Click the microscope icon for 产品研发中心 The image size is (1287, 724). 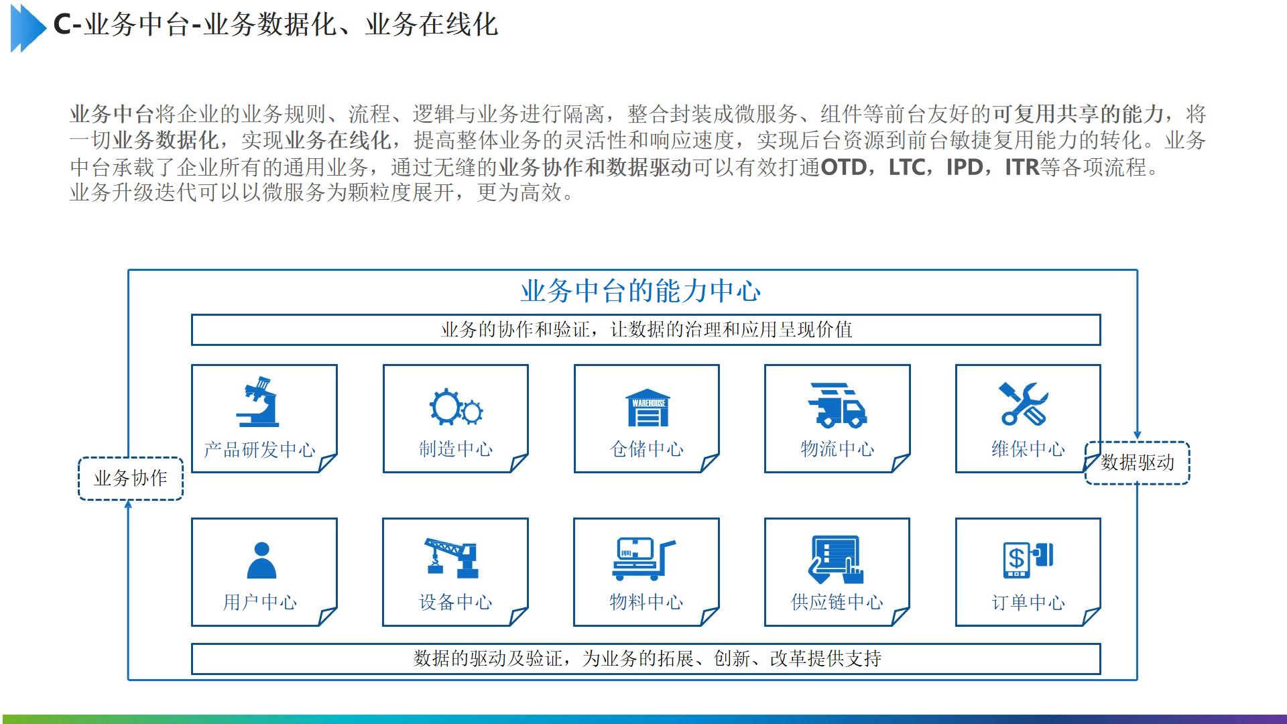pyautogui.click(x=257, y=402)
